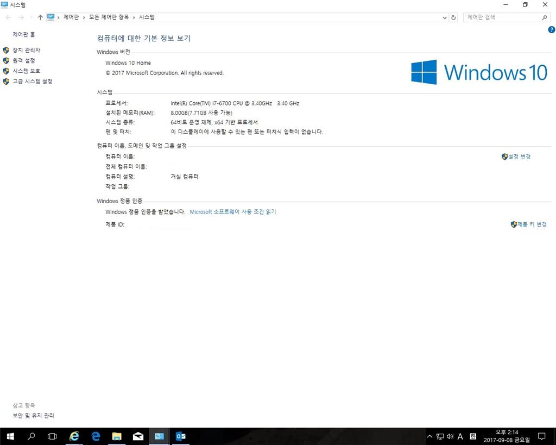556x445 pixels.
Task: Go to 제어판 홈 control panel home
Action: [24, 34]
